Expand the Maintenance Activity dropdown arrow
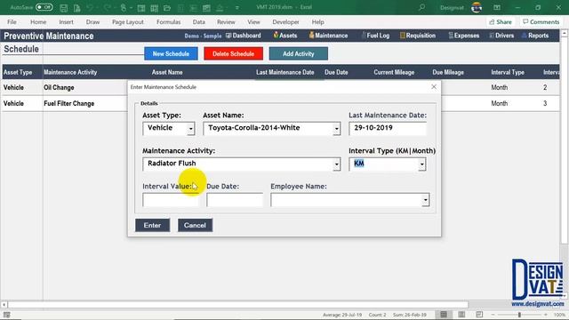The height and width of the screenshot is (320, 569). click(x=337, y=164)
